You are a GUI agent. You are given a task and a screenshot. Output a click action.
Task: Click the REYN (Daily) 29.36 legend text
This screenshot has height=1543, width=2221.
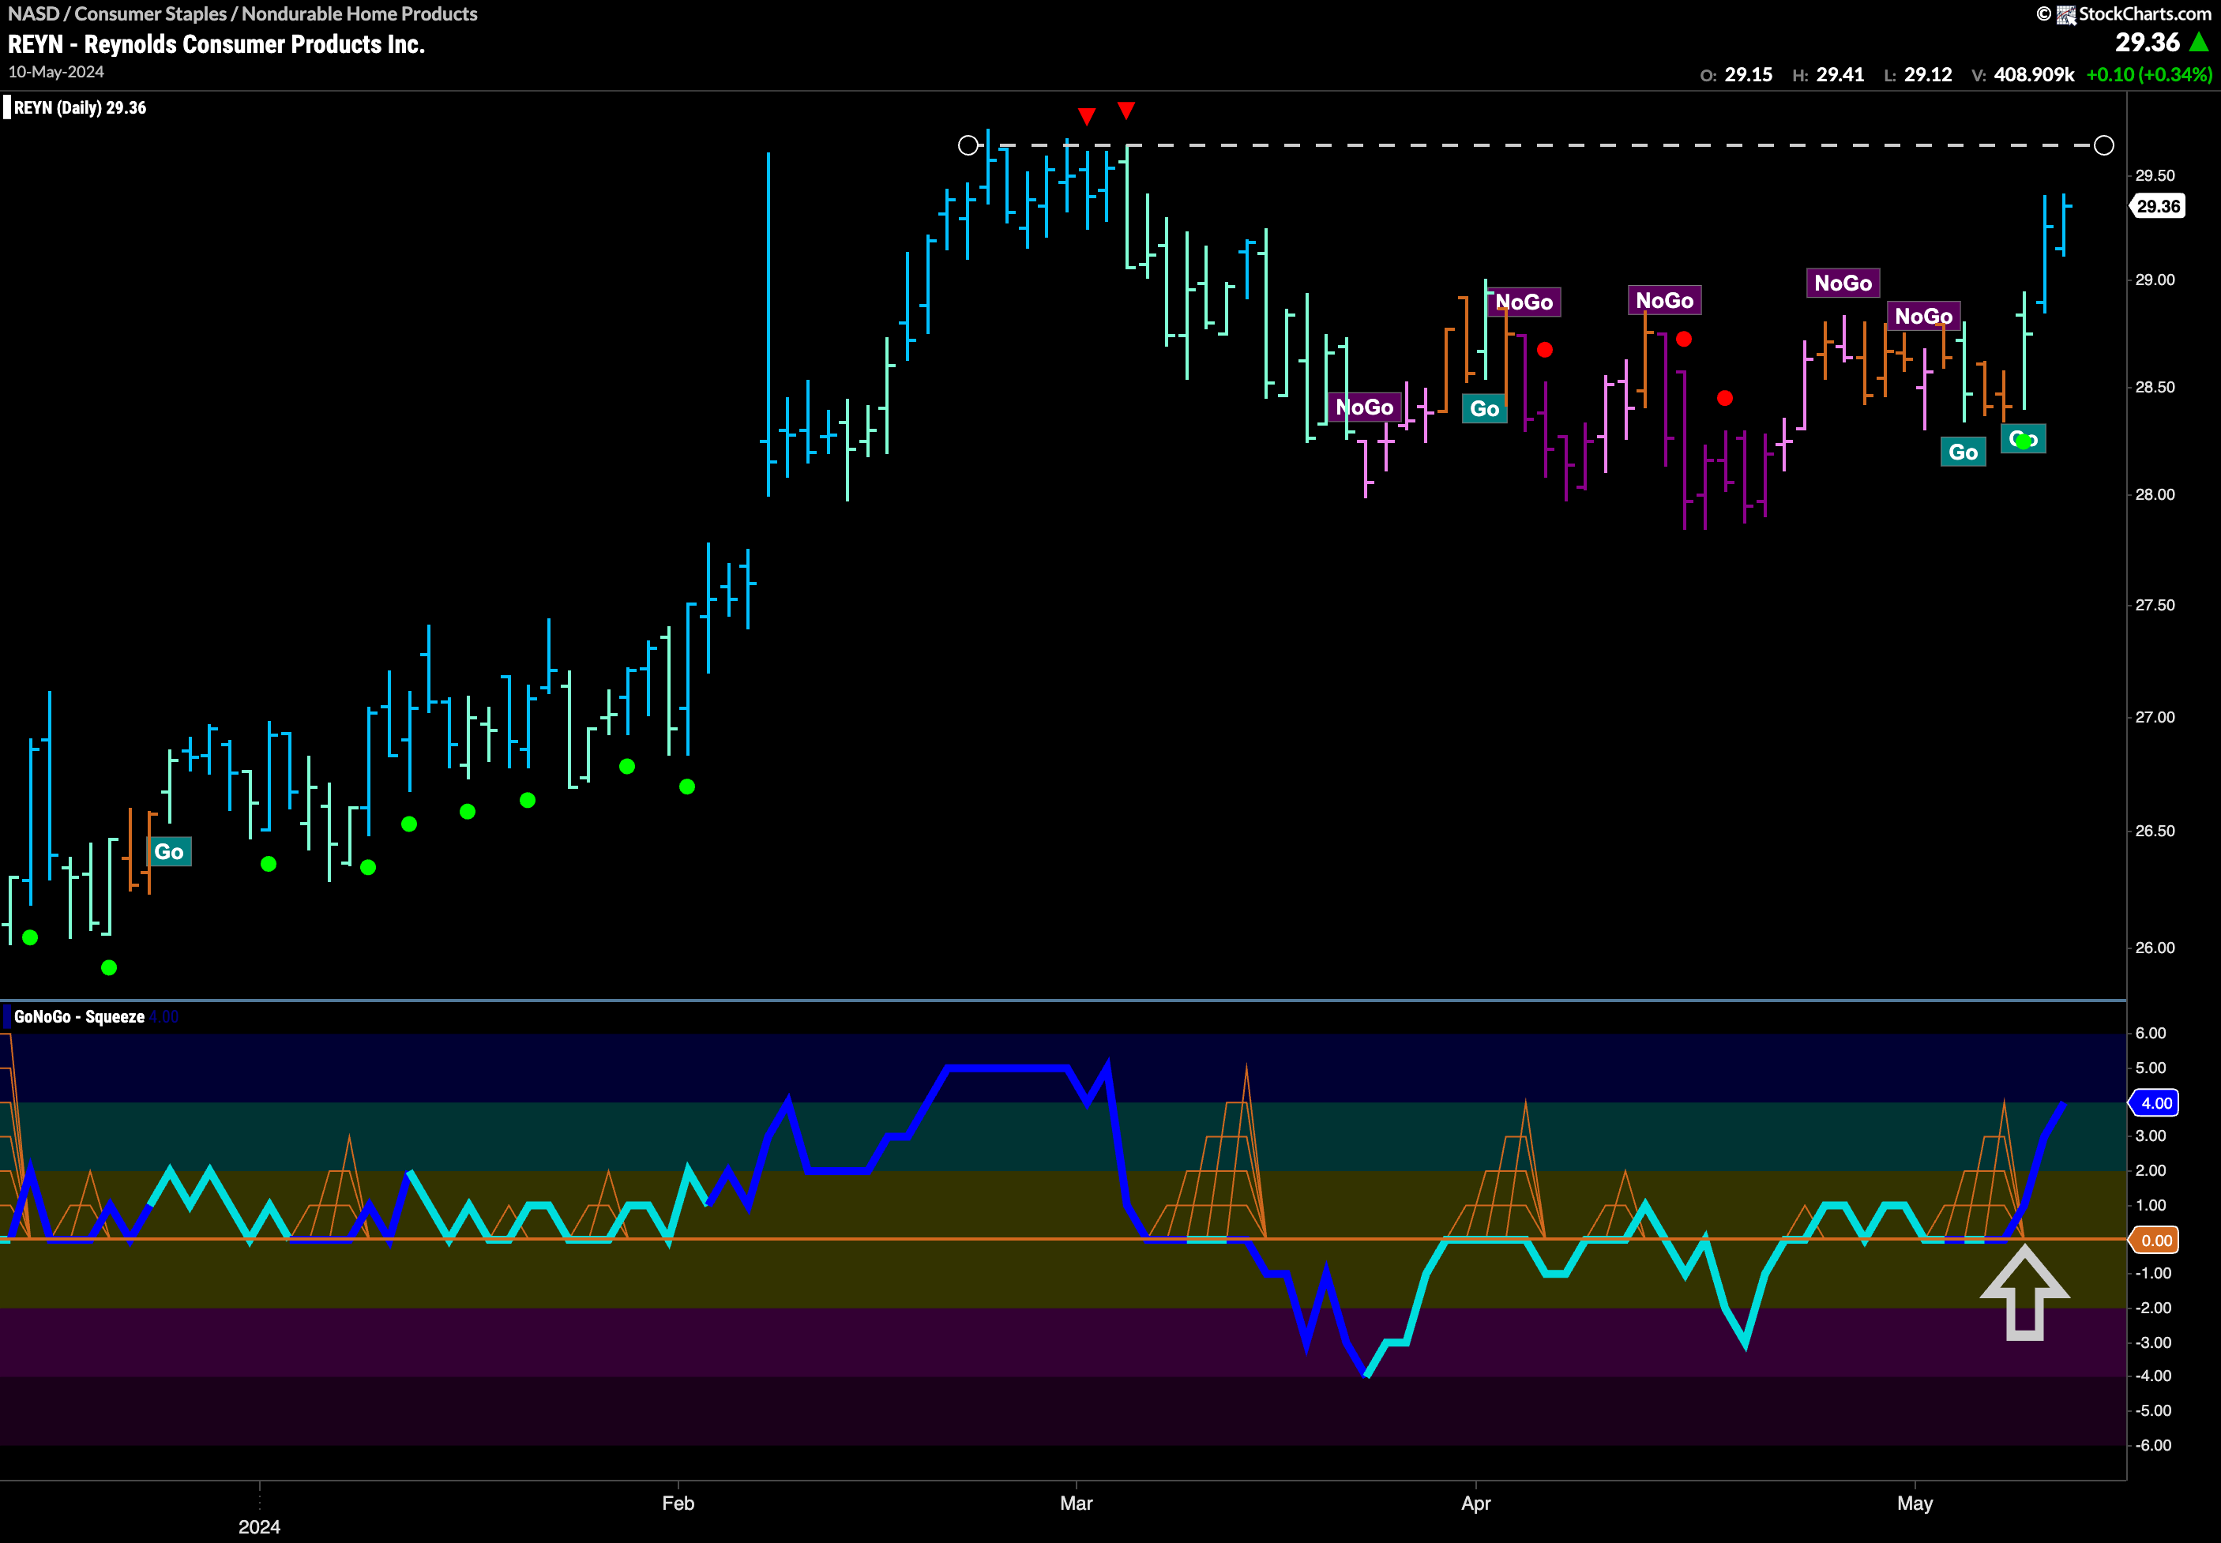81,107
